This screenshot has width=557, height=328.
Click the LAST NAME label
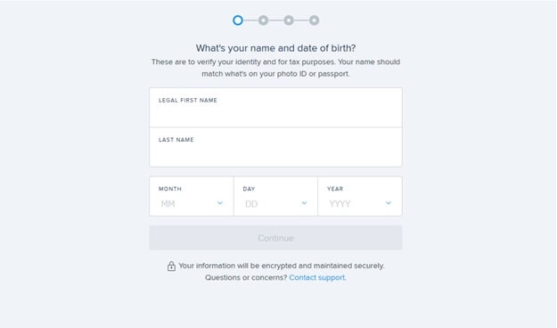[x=176, y=140]
